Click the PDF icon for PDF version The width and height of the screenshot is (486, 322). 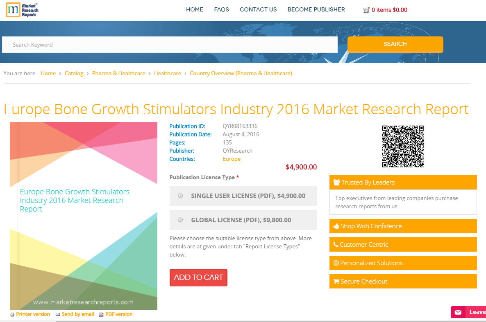click(x=100, y=314)
